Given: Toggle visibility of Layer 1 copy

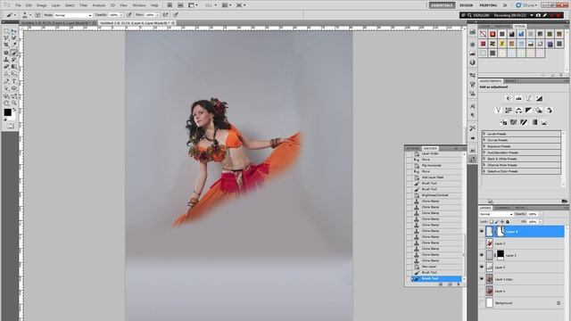Looking at the screenshot, I should 482,279.
